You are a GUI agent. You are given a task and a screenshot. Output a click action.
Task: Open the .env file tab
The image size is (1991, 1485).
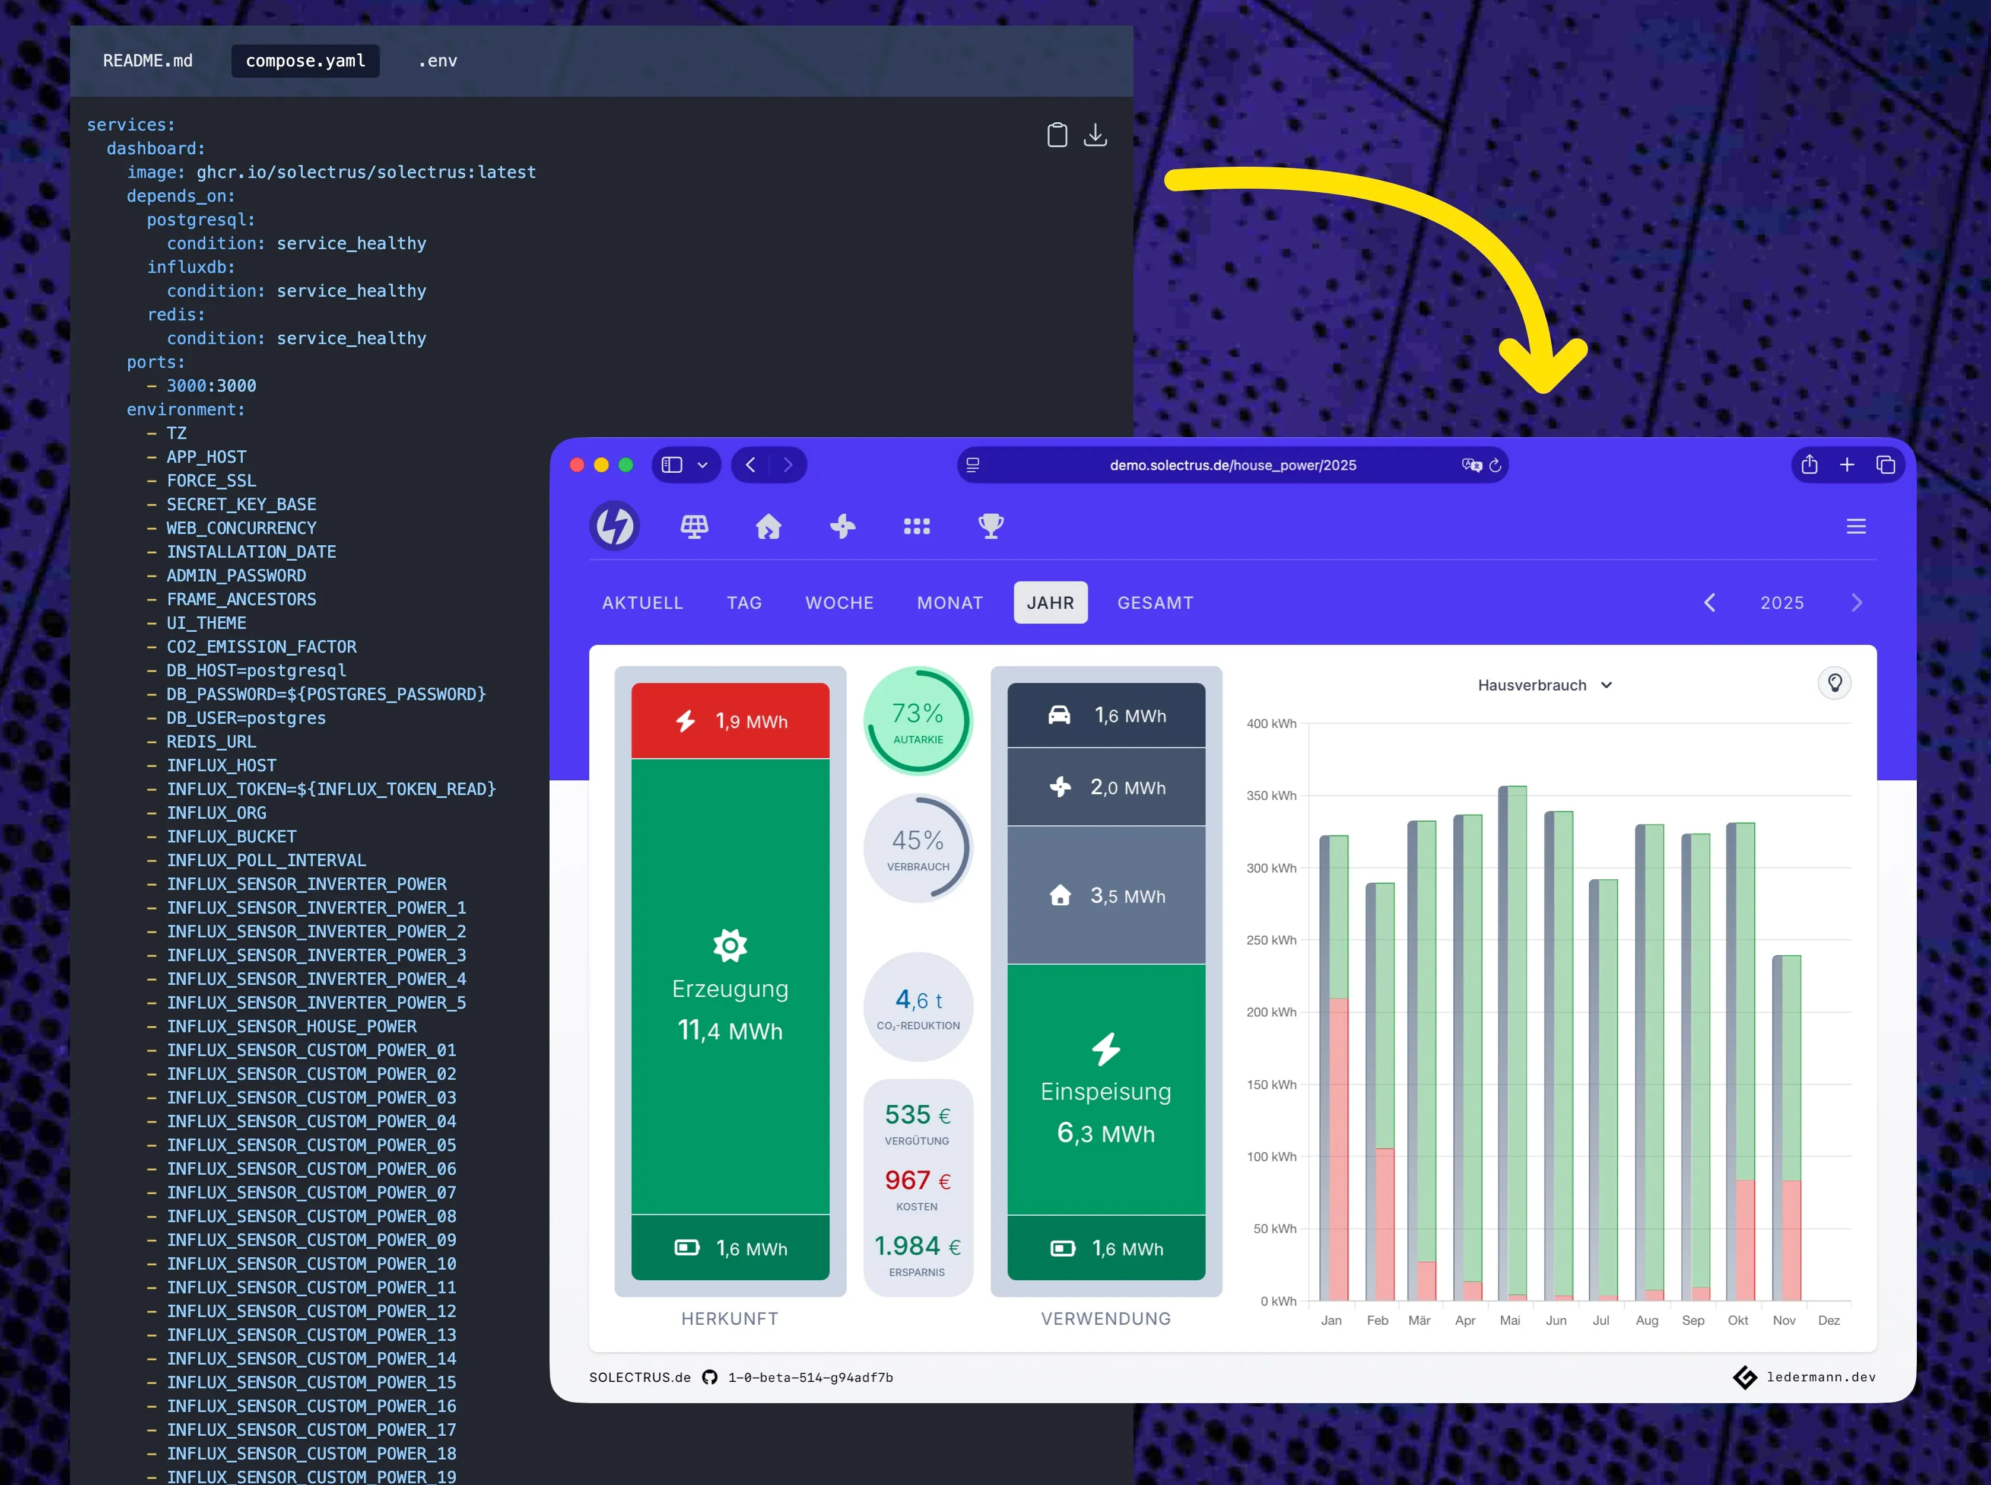(438, 61)
